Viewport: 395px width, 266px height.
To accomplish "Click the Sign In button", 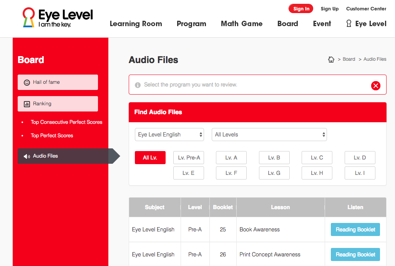I will [301, 8].
